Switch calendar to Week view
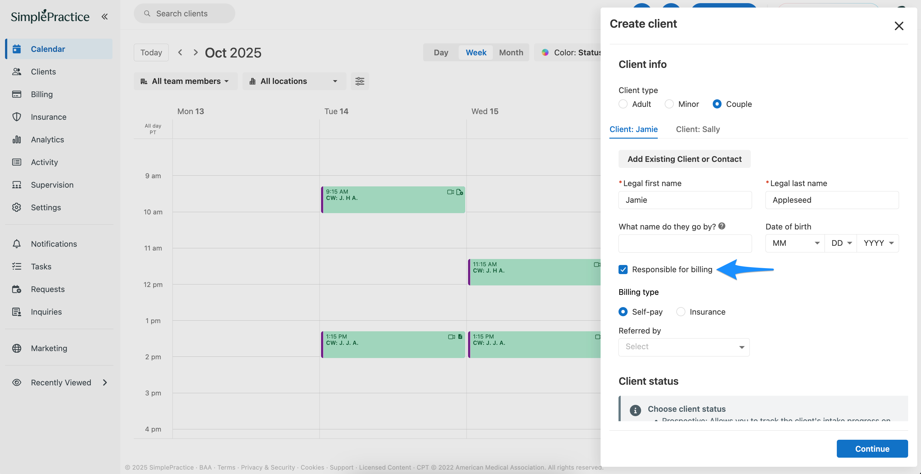921x474 pixels. [476, 52]
